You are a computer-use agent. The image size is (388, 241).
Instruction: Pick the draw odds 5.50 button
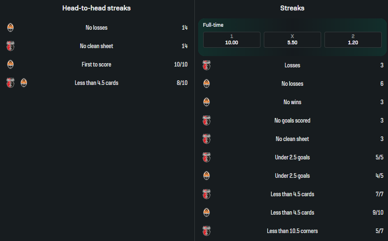[292, 40]
